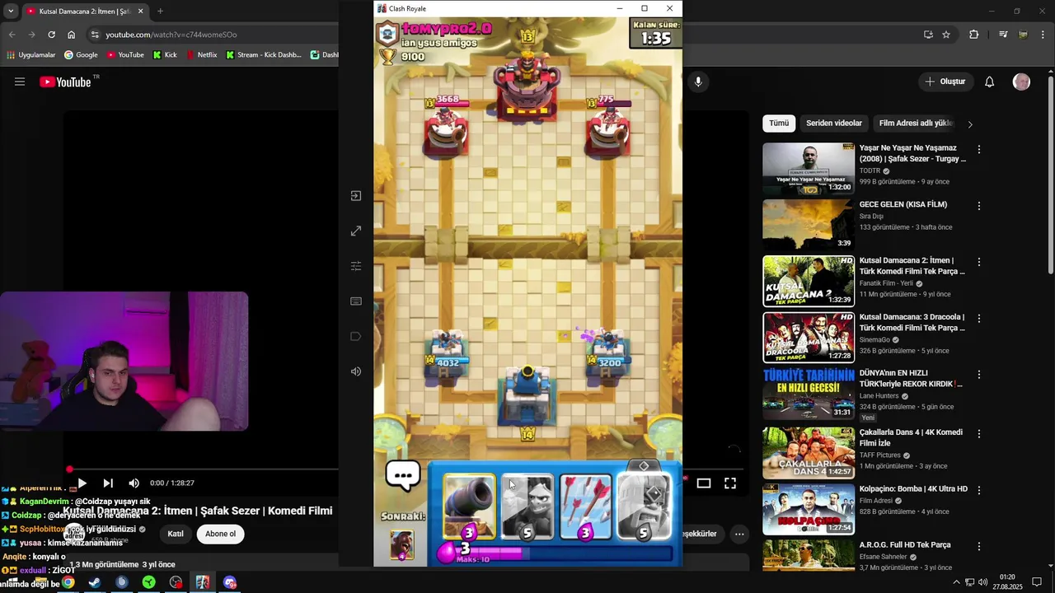Toggle YouTube fullscreen mode
This screenshot has height=593, width=1055.
click(730, 483)
